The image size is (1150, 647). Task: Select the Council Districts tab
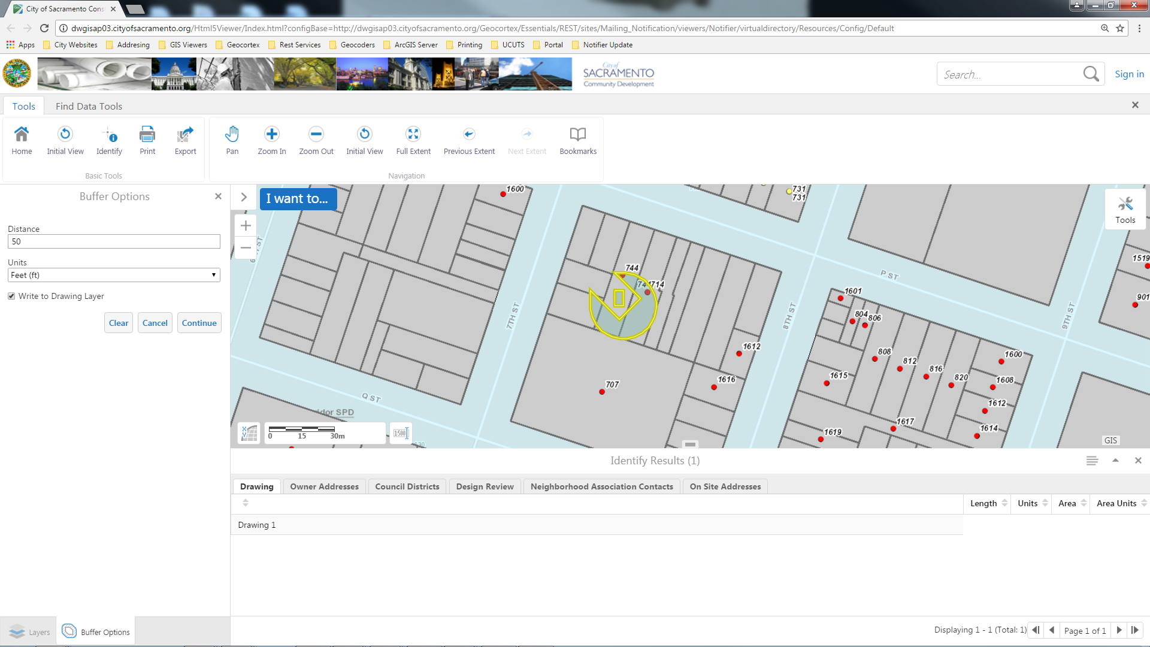coord(407,486)
